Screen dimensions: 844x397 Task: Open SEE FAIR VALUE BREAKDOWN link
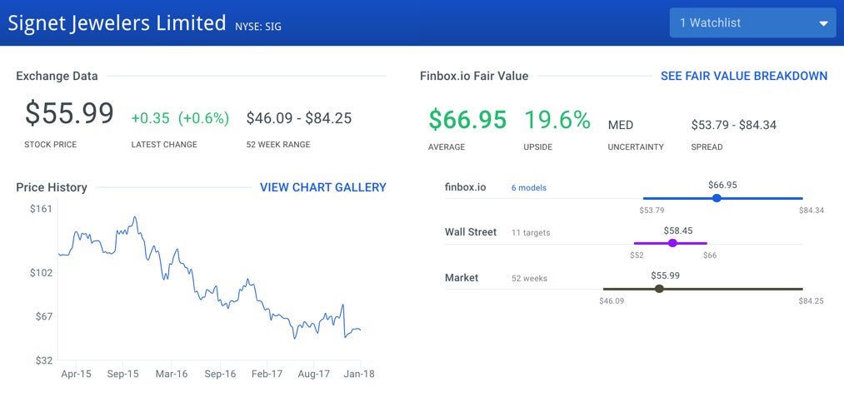click(744, 76)
